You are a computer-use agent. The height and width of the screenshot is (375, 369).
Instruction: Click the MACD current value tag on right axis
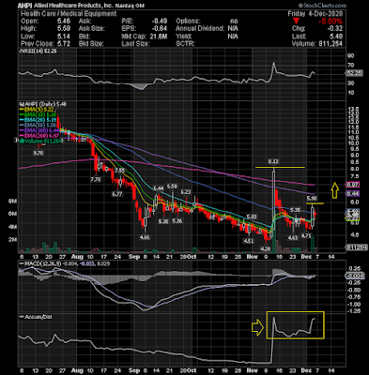tap(354, 276)
